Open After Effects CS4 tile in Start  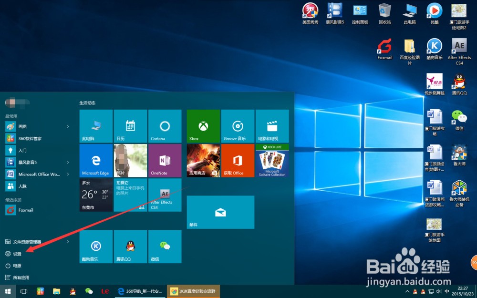(165, 195)
